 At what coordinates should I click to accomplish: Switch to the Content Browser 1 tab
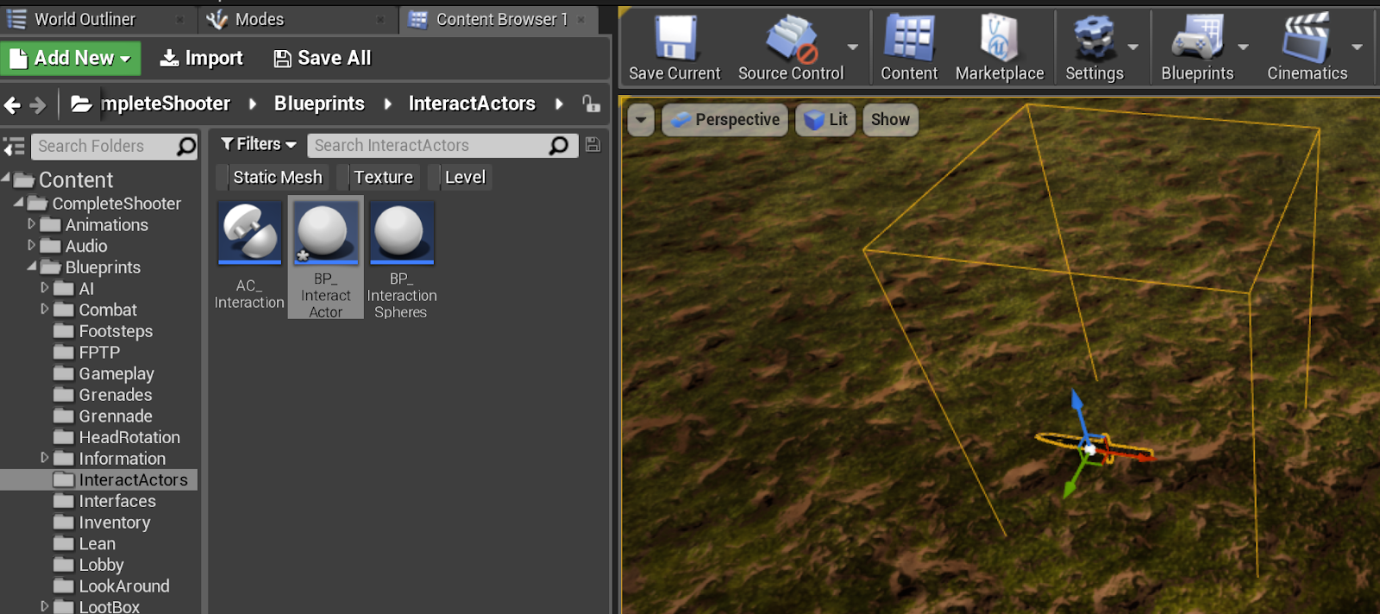(x=500, y=19)
